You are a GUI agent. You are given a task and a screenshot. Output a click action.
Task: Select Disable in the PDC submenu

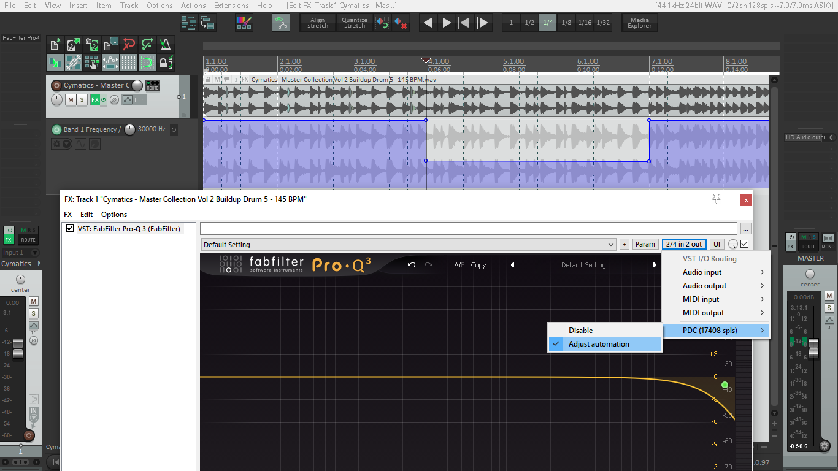click(x=605, y=331)
